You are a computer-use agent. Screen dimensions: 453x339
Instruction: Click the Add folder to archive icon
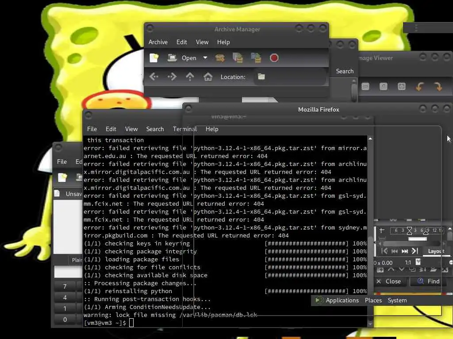(256, 58)
